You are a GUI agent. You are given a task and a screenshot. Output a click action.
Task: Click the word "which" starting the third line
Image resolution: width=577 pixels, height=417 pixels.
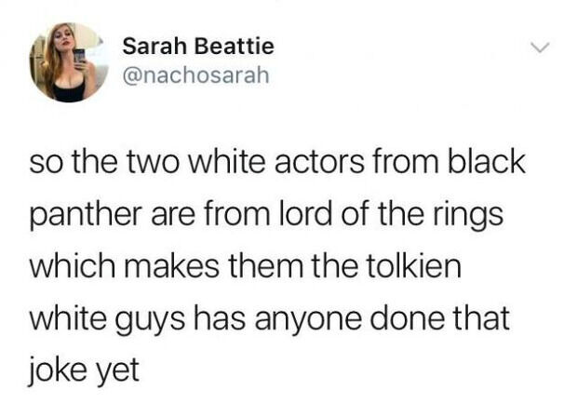click(x=73, y=265)
